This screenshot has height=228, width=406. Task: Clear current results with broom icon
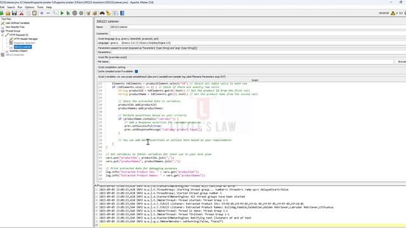point(89,13)
